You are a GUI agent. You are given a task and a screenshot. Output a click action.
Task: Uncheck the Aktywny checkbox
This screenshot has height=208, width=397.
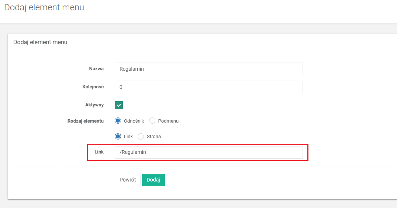119,105
